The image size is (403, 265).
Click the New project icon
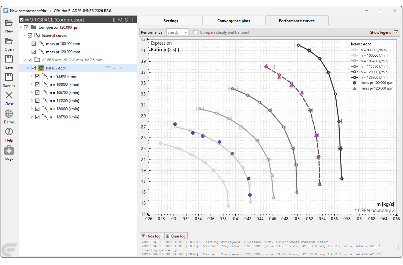click(x=9, y=23)
